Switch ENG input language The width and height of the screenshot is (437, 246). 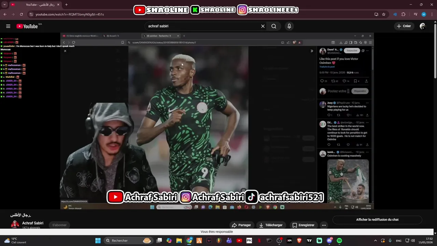[399, 241]
